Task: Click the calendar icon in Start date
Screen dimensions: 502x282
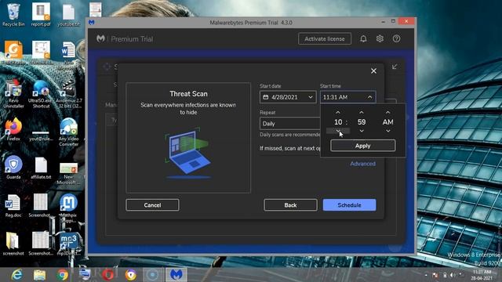Action: point(266,97)
